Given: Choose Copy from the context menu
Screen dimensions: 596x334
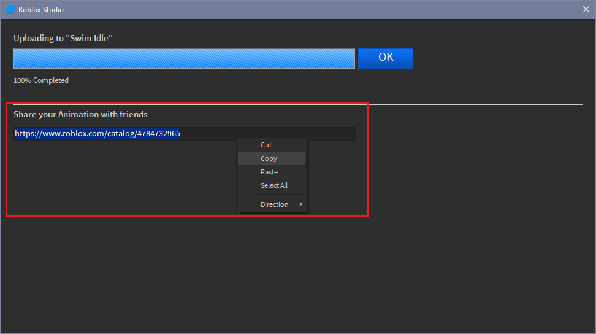Looking at the screenshot, I should (x=272, y=158).
